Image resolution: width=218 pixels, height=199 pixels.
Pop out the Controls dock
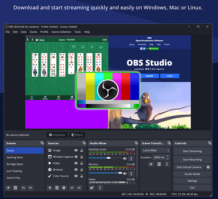pyautogui.click(x=210, y=143)
